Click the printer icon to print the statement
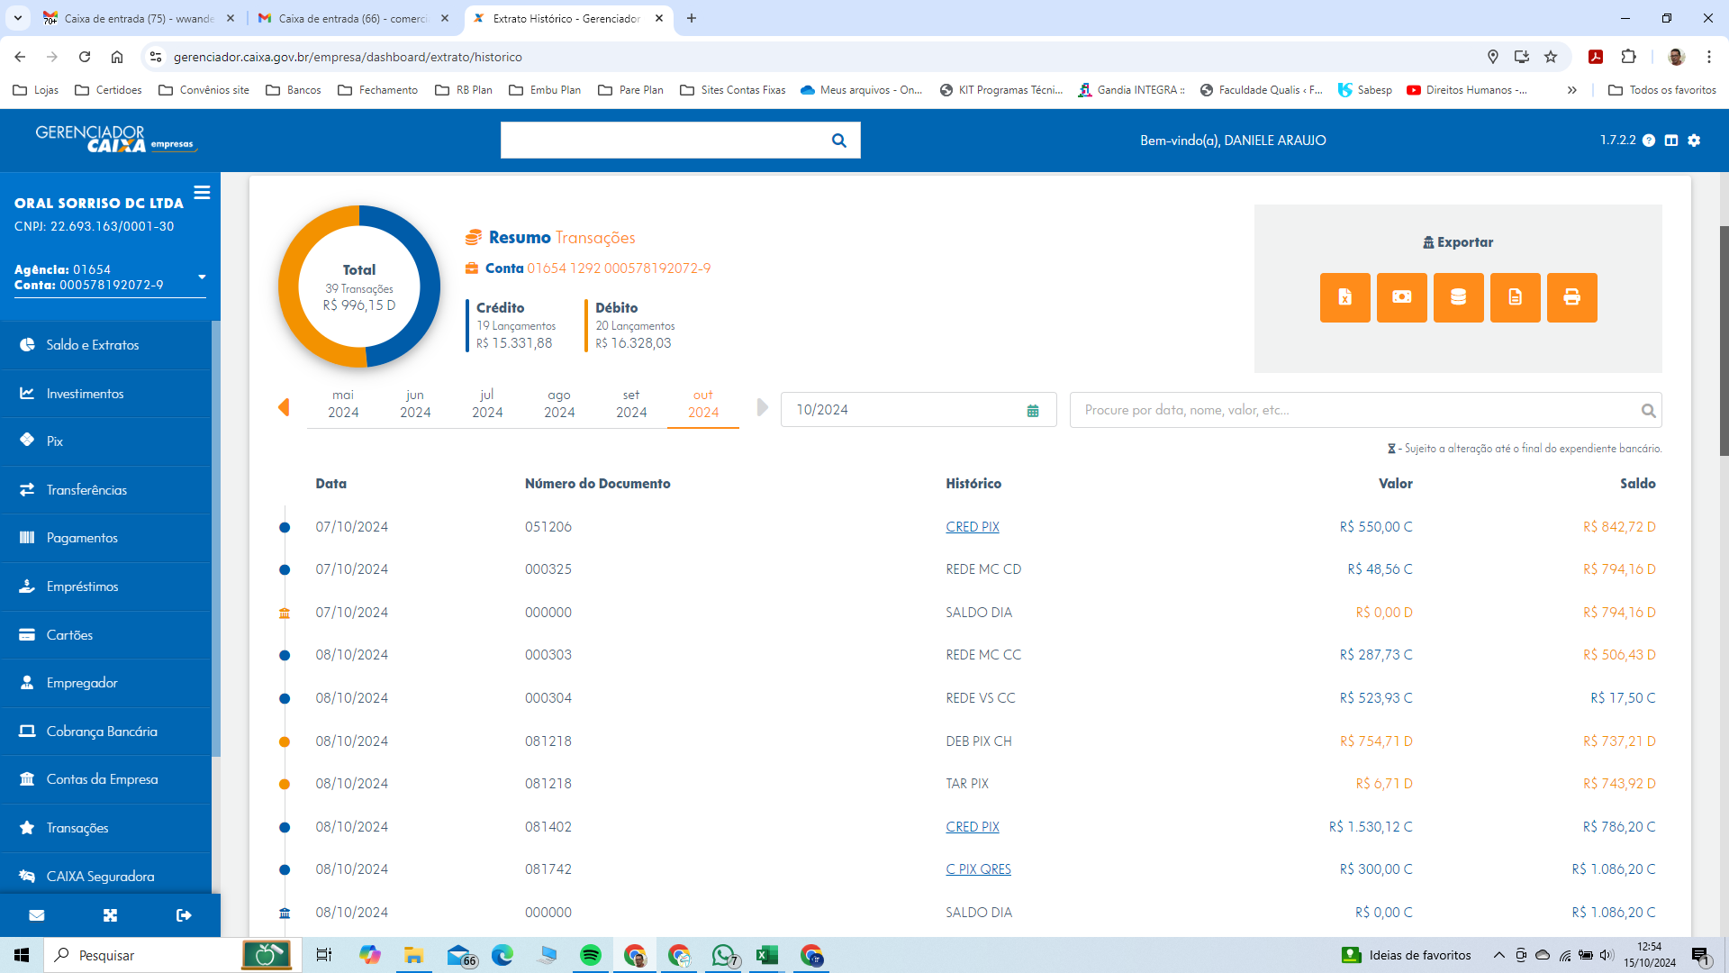 (1571, 297)
